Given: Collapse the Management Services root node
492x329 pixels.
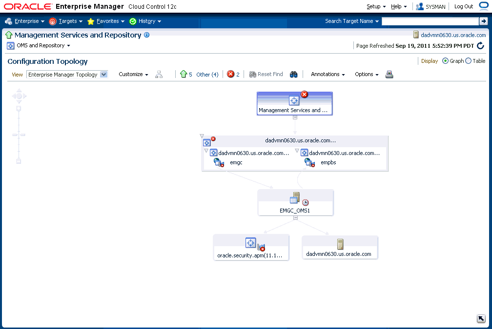Looking at the screenshot, I should point(295,117).
